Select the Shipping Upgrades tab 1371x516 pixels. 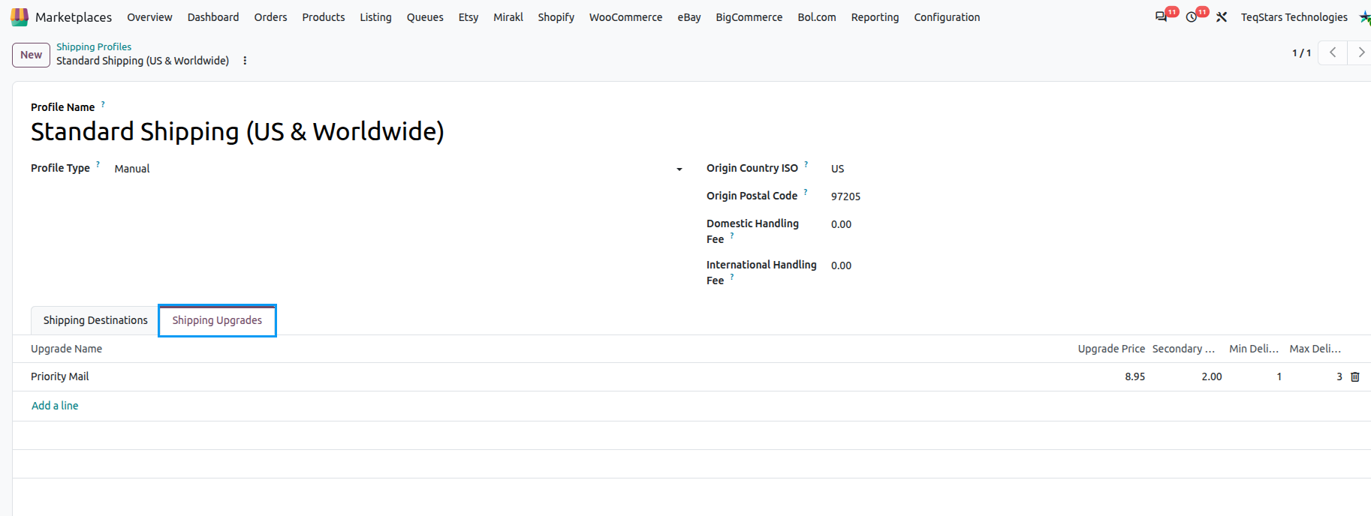[x=217, y=320]
